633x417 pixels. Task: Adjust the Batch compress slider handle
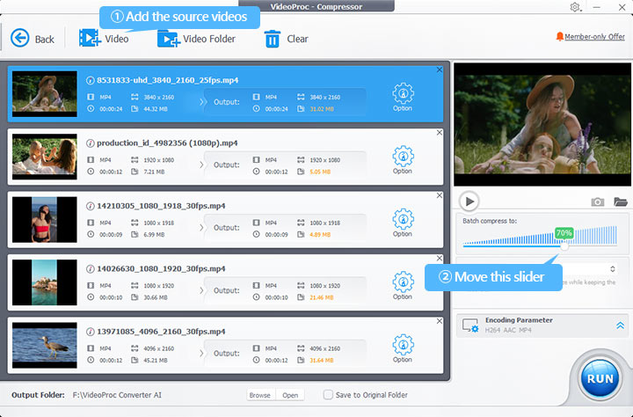(564, 245)
